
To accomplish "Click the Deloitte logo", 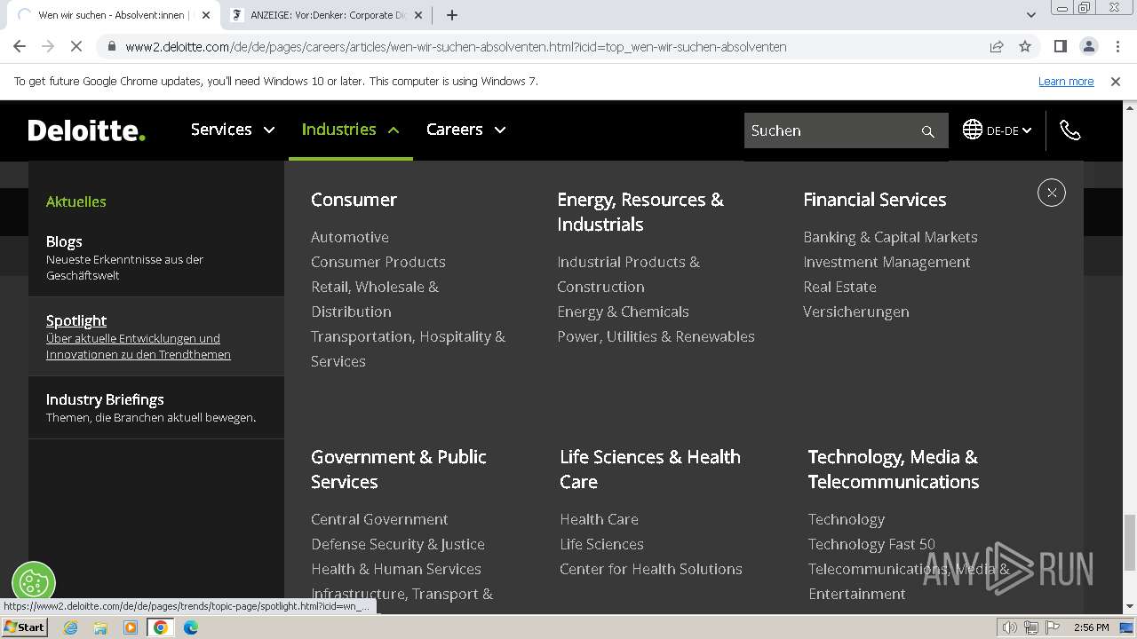I will pos(86,130).
